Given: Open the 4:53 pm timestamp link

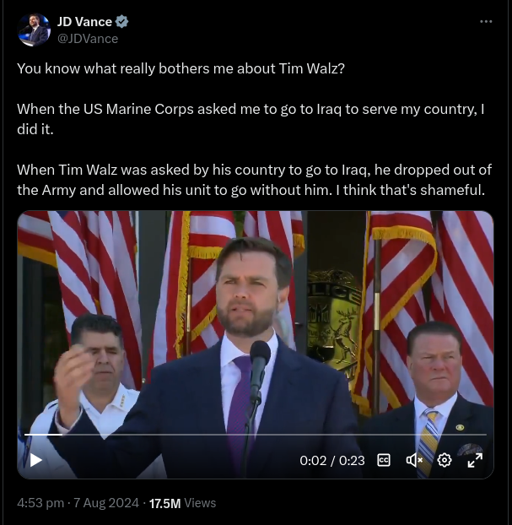Looking at the screenshot, I should coord(40,503).
